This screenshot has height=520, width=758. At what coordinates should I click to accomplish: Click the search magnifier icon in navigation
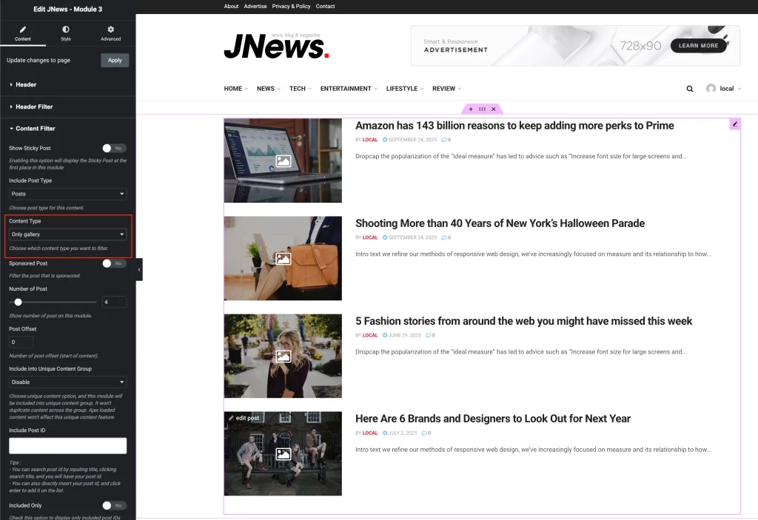[690, 89]
